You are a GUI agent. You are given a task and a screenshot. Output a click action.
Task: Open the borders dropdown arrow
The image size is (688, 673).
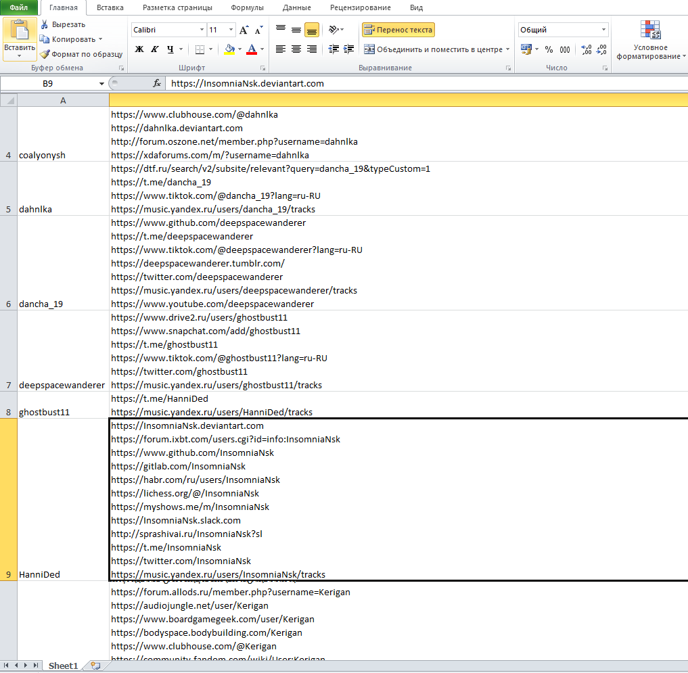click(x=210, y=49)
